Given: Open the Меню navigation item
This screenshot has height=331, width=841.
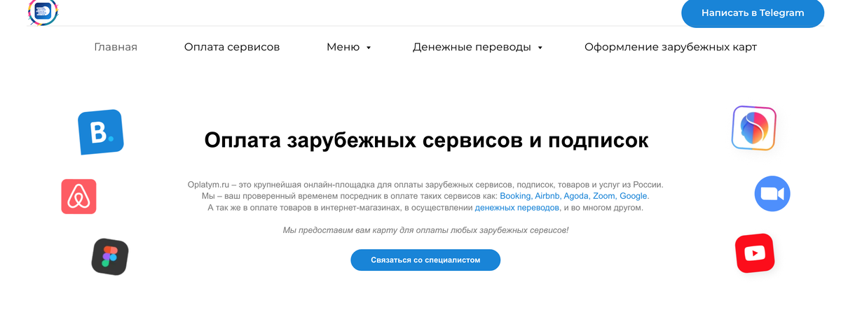Looking at the screenshot, I should 343,47.
